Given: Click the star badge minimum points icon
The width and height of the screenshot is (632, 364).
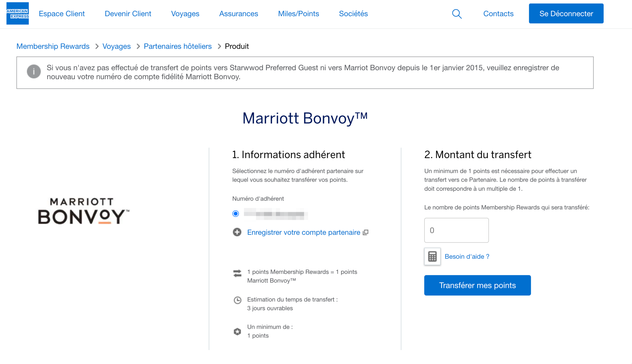Looking at the screenshot, I should point(237,332).
